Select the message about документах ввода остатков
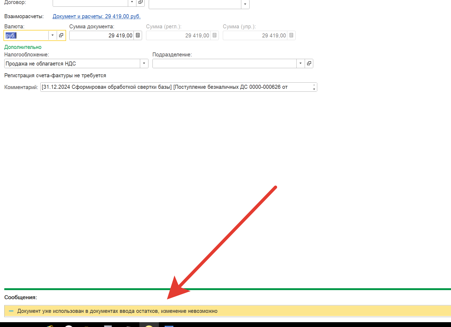Viewport: 451px width, 327px height. [117, 311]
